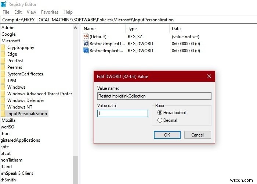
Task: Cancel the DWORD edit dialog
Action: tap(198, 135)
